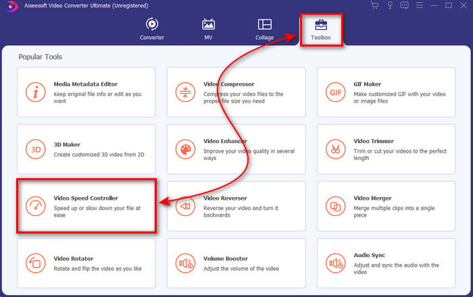This screenshot has width=473, height=297.
Task: Open the Audio Sync title
Action: click(370, 255)
